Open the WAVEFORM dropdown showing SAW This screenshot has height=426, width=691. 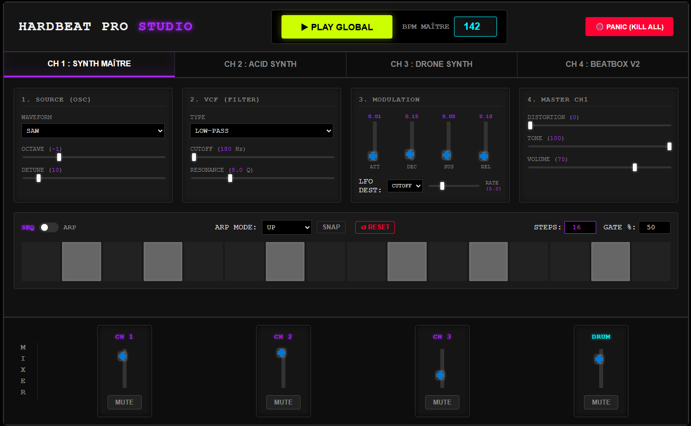(93, 131)
